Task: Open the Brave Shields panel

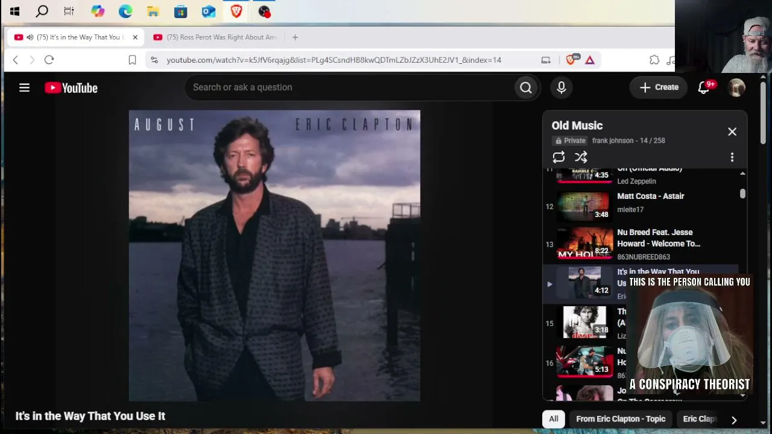Action: [x=571, y=59]
